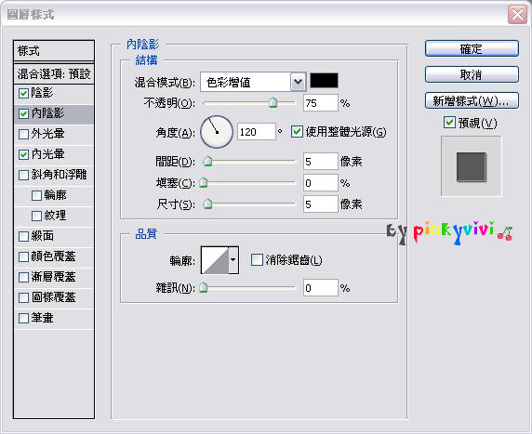Open the 顏色覆蓋 settings page label
Image resolution: width=532 pixels, height=434 pixels.
pyautogui.click(x=54, y=256)
